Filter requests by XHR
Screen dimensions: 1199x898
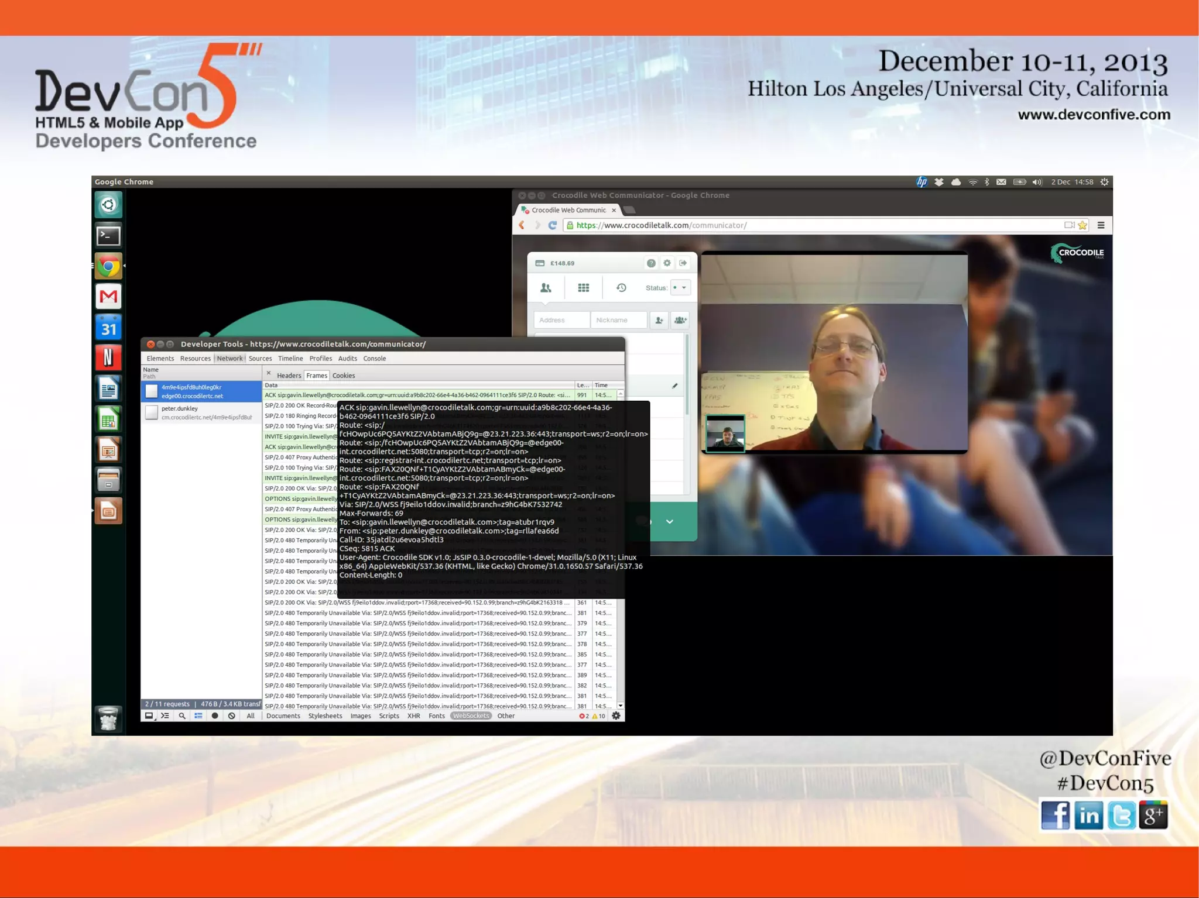413,716
